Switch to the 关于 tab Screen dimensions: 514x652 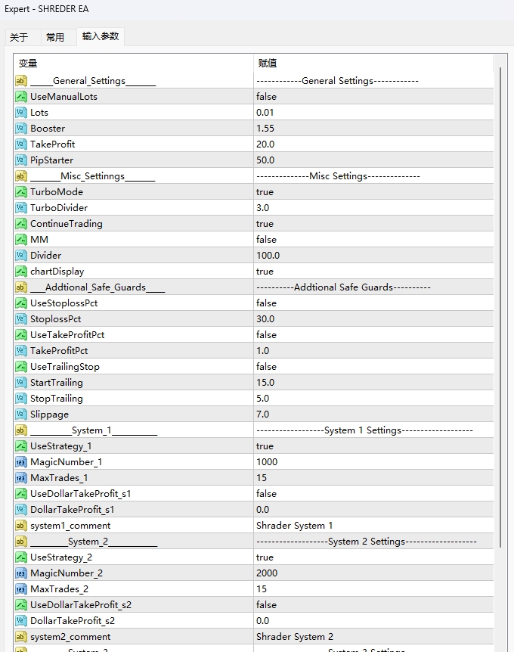pyautogui.click(x=19, y=37)
